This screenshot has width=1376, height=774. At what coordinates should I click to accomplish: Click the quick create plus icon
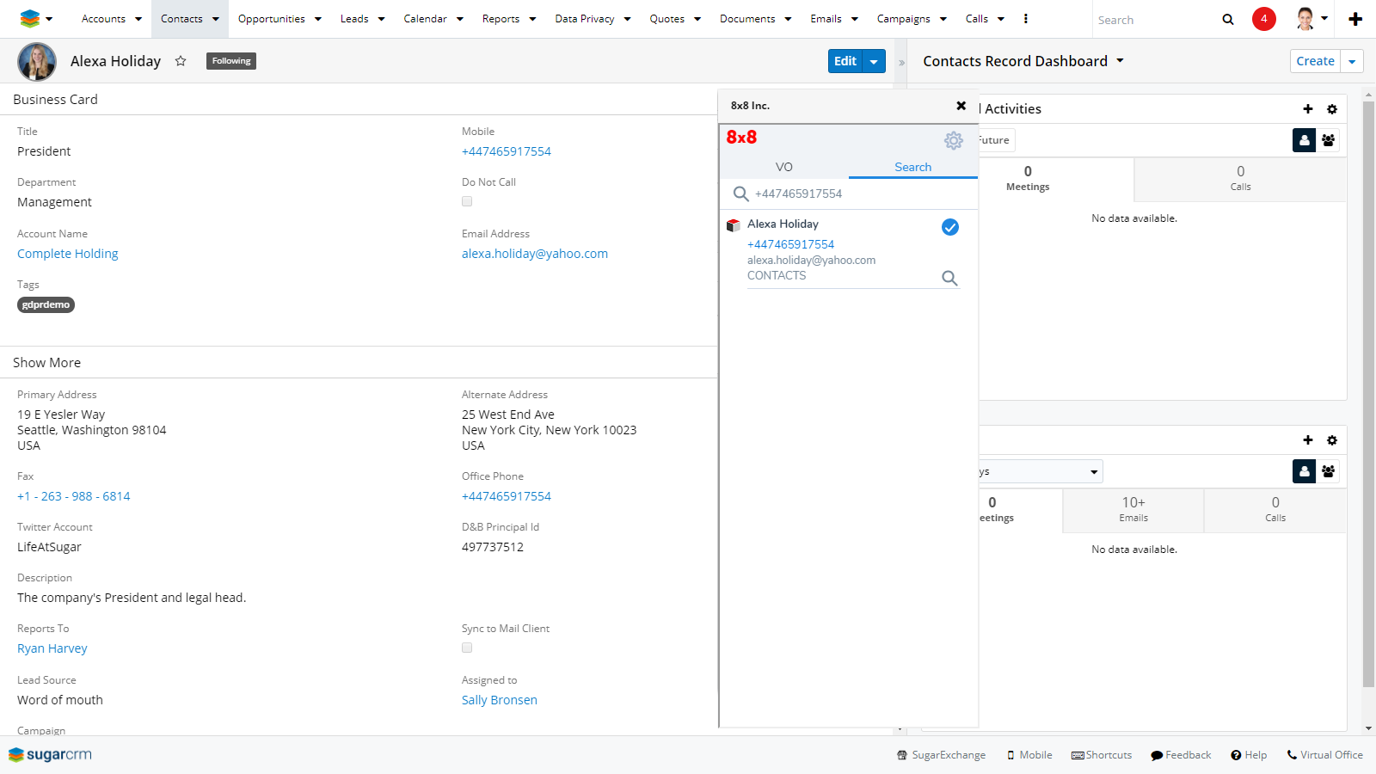click(1355, 19)
